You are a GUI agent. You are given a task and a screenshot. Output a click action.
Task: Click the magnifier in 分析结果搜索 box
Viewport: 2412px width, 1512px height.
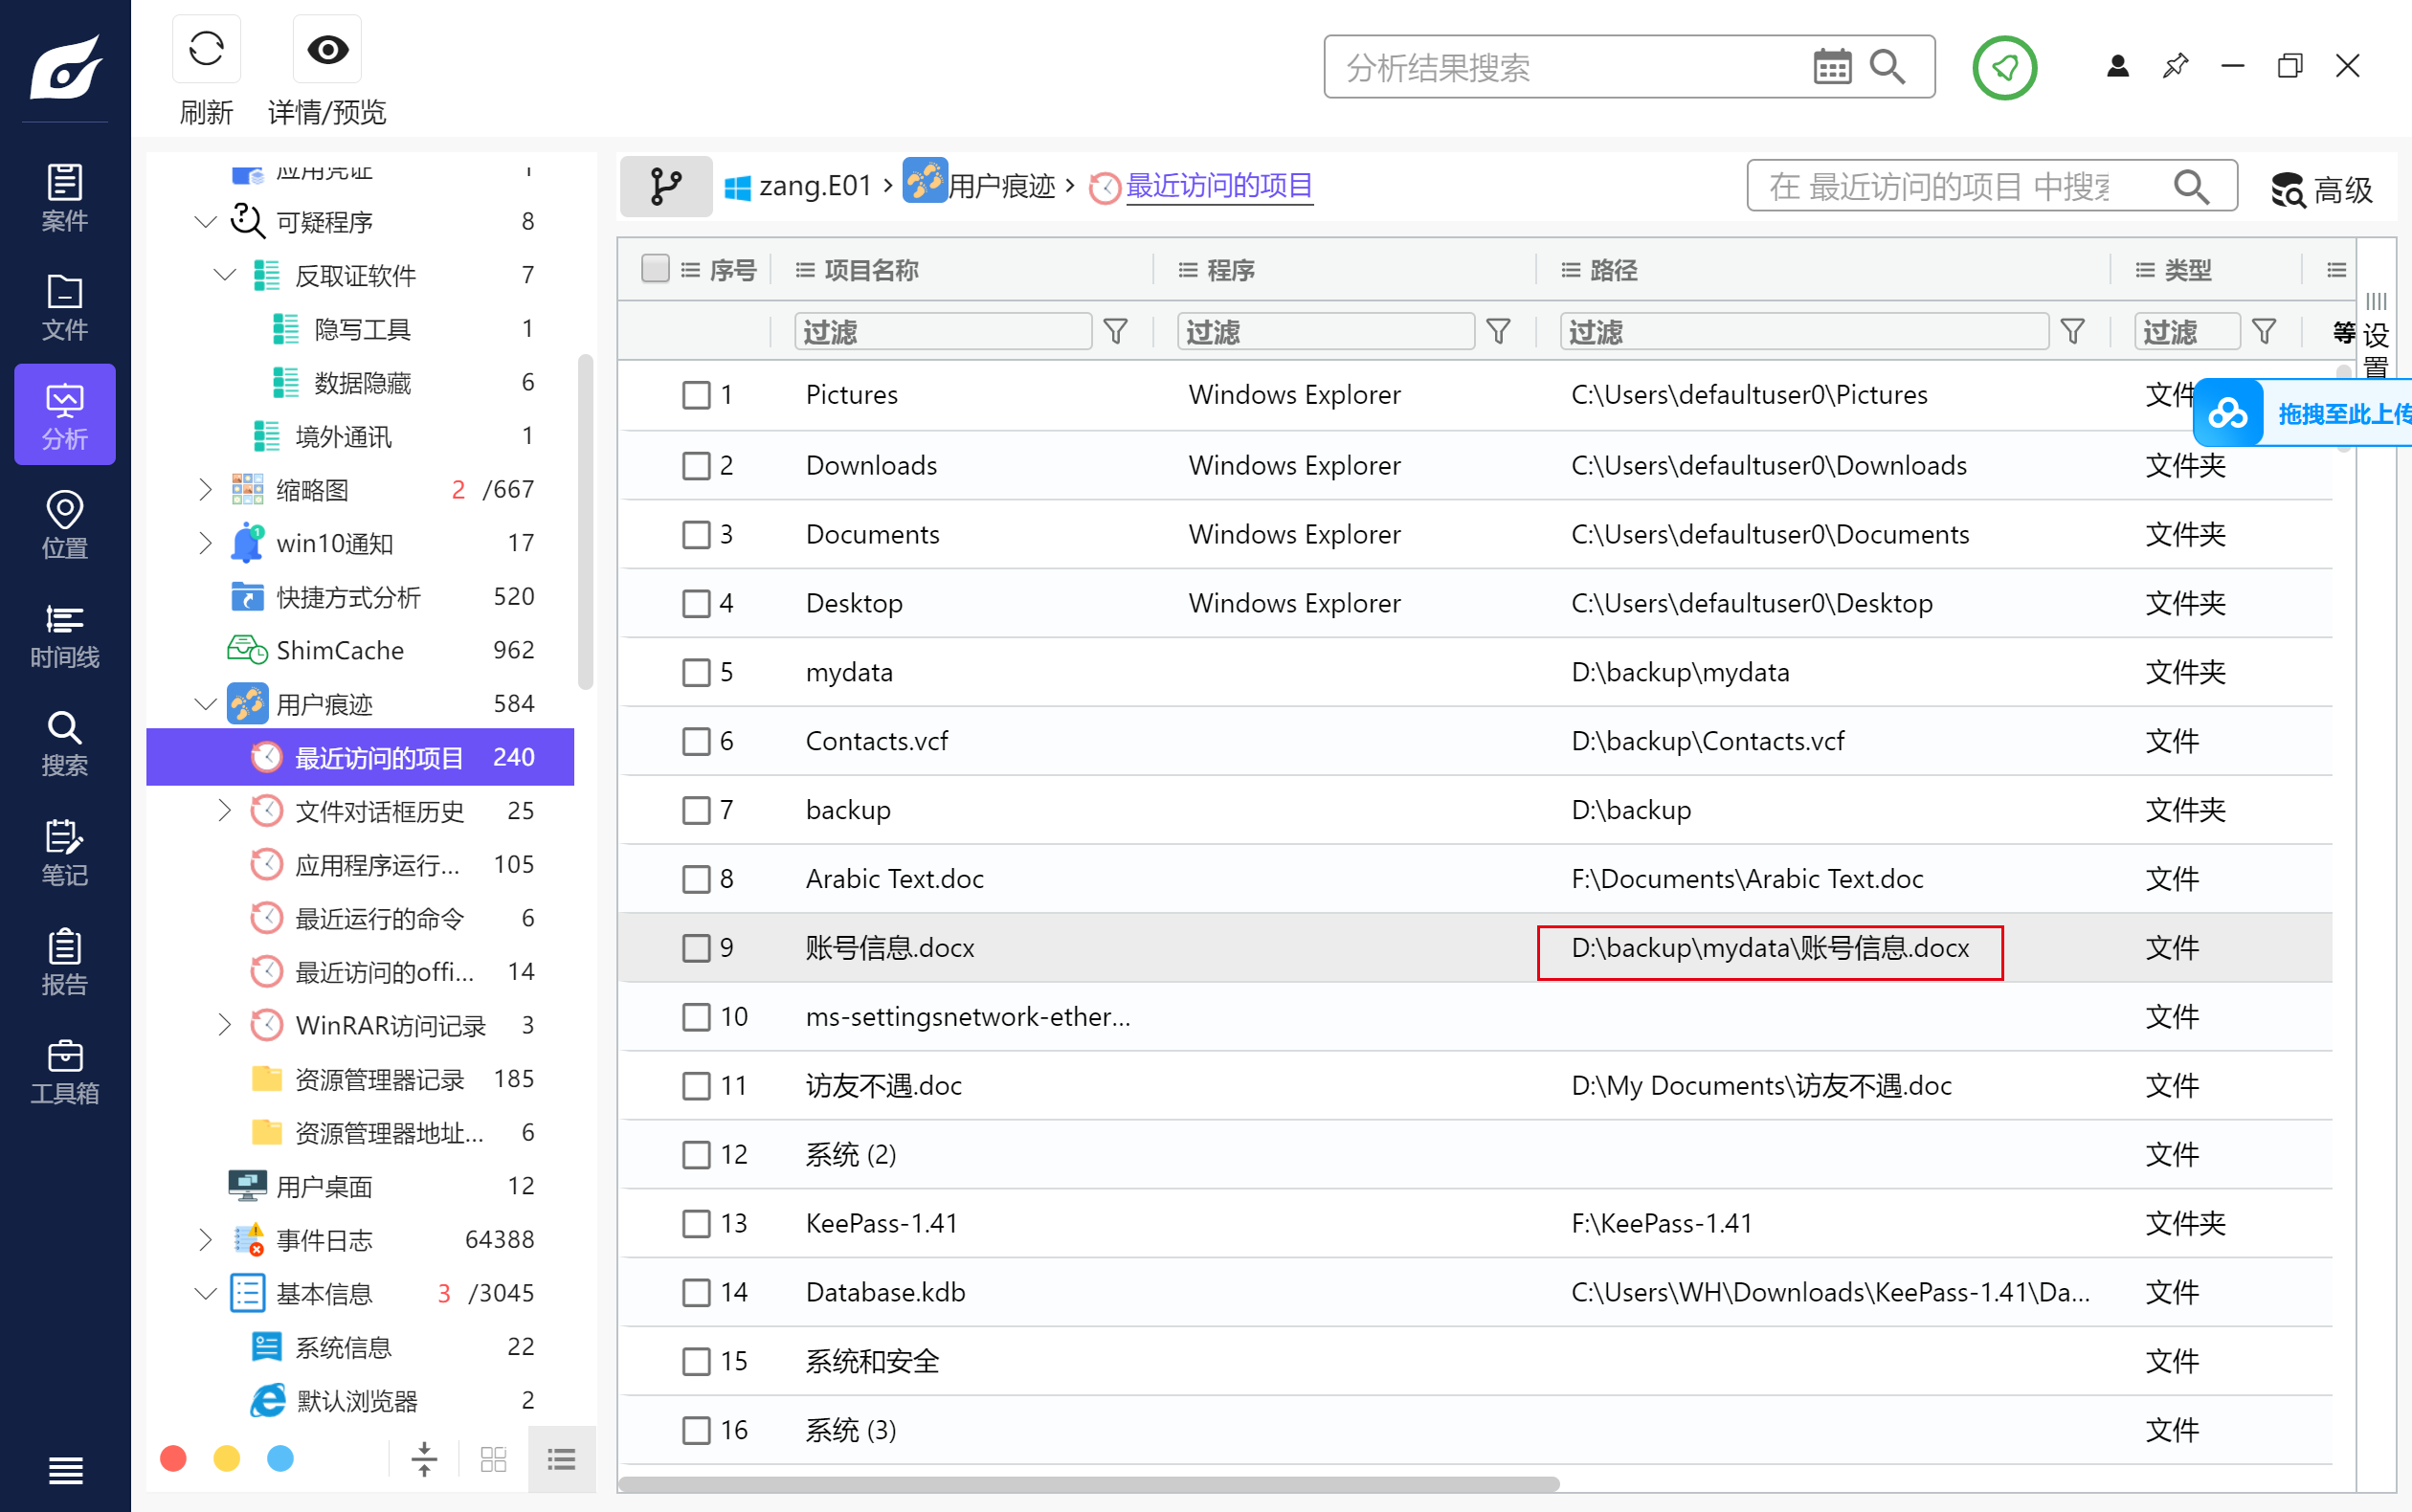[x=1887, y=67]
